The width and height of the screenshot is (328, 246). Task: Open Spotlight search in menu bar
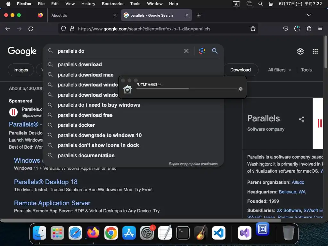(x=260, y=4)
